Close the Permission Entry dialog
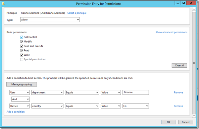The height and width of the screenshot is (129, 199). pyautogui.click(x=191, y=3)
